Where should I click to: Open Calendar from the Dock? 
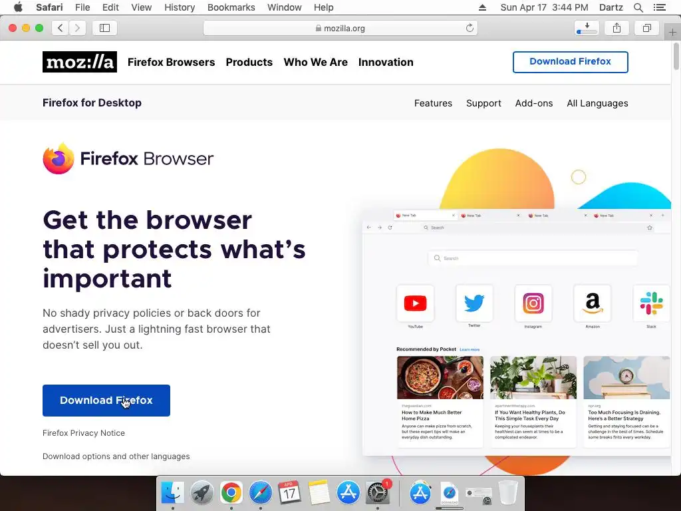tap(290, 493)
